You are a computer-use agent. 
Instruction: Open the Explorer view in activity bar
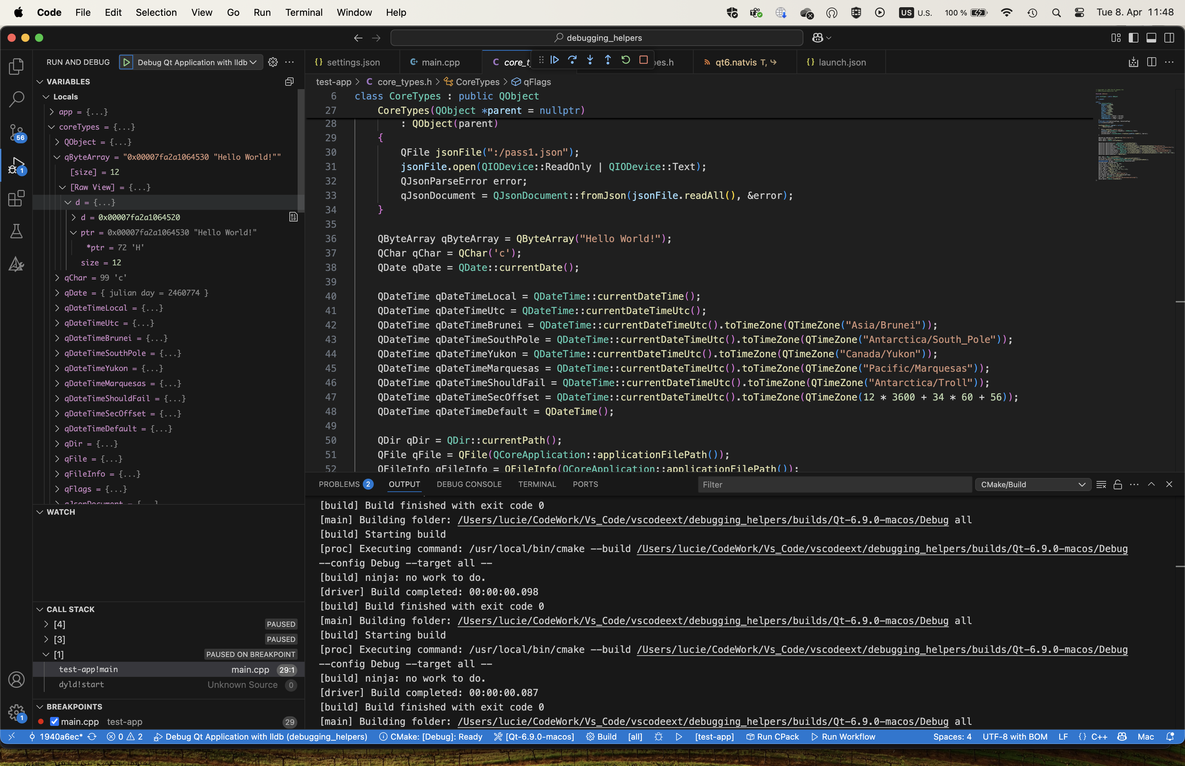(x=16, y=66)
